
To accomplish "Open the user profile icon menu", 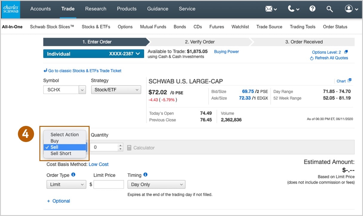I will [351, 9].
